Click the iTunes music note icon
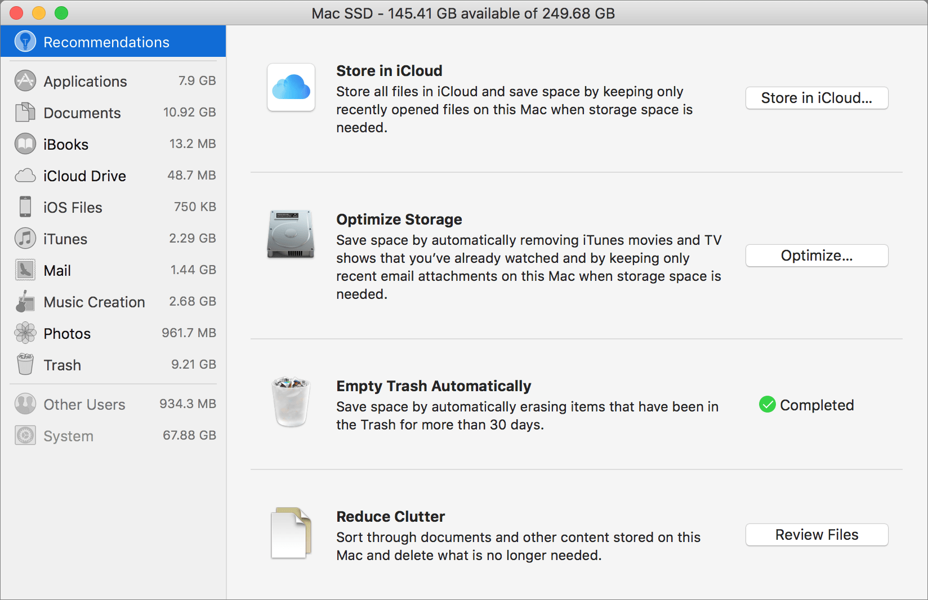 coord(25,238)
